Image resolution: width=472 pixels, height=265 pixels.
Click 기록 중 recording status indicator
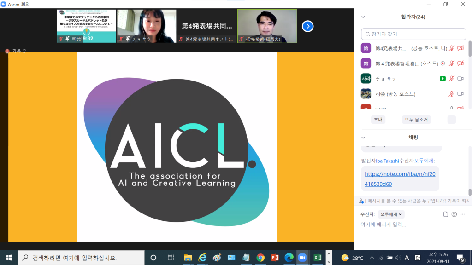(x=16, y=51)
